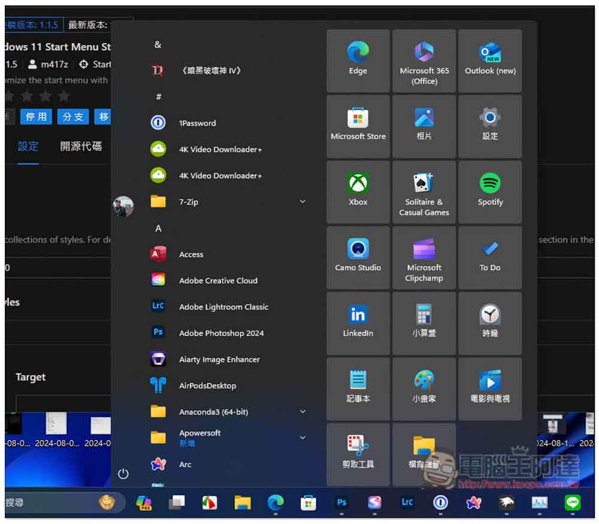Launch 暗黑破壞神 IV from the app list
Viewport: 599px width, 524px height.
coord(229,71)
